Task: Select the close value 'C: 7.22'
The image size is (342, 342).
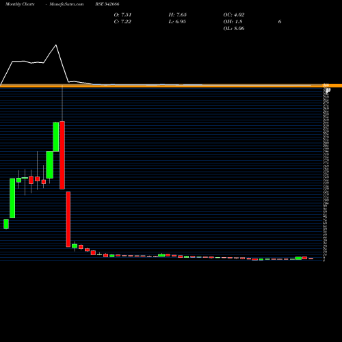Action: pos(122,22)
